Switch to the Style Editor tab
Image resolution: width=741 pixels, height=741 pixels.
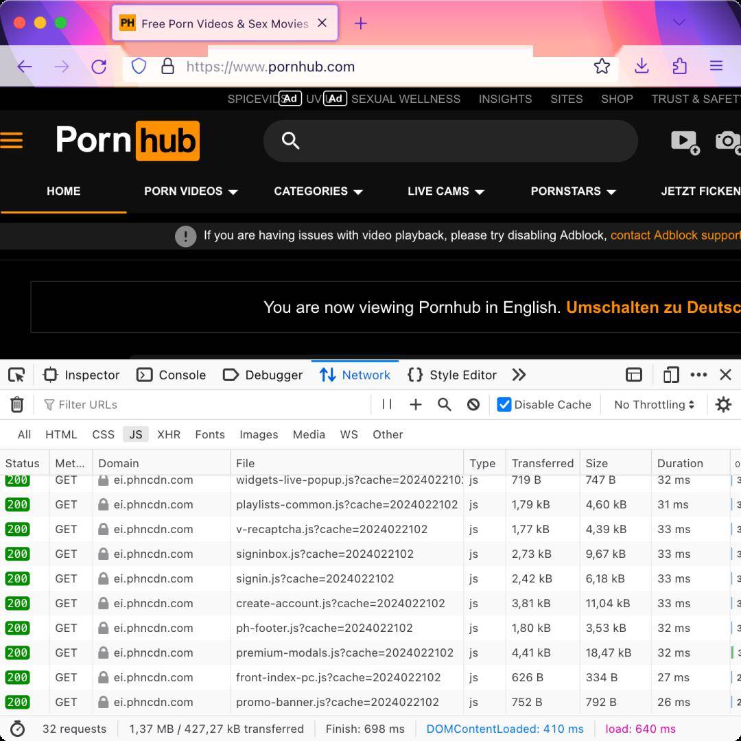(x=452, y=375)
